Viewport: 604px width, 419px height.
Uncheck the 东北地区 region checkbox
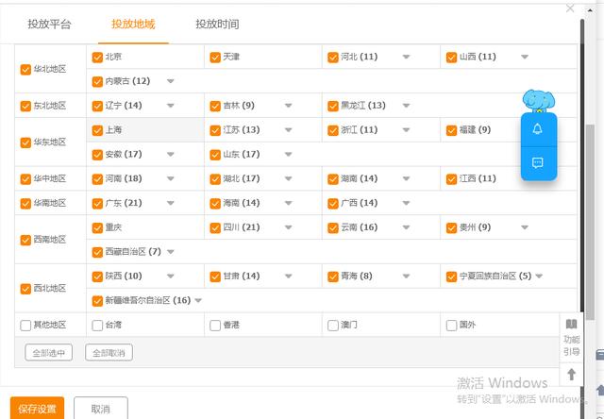(x=25, y=106)
